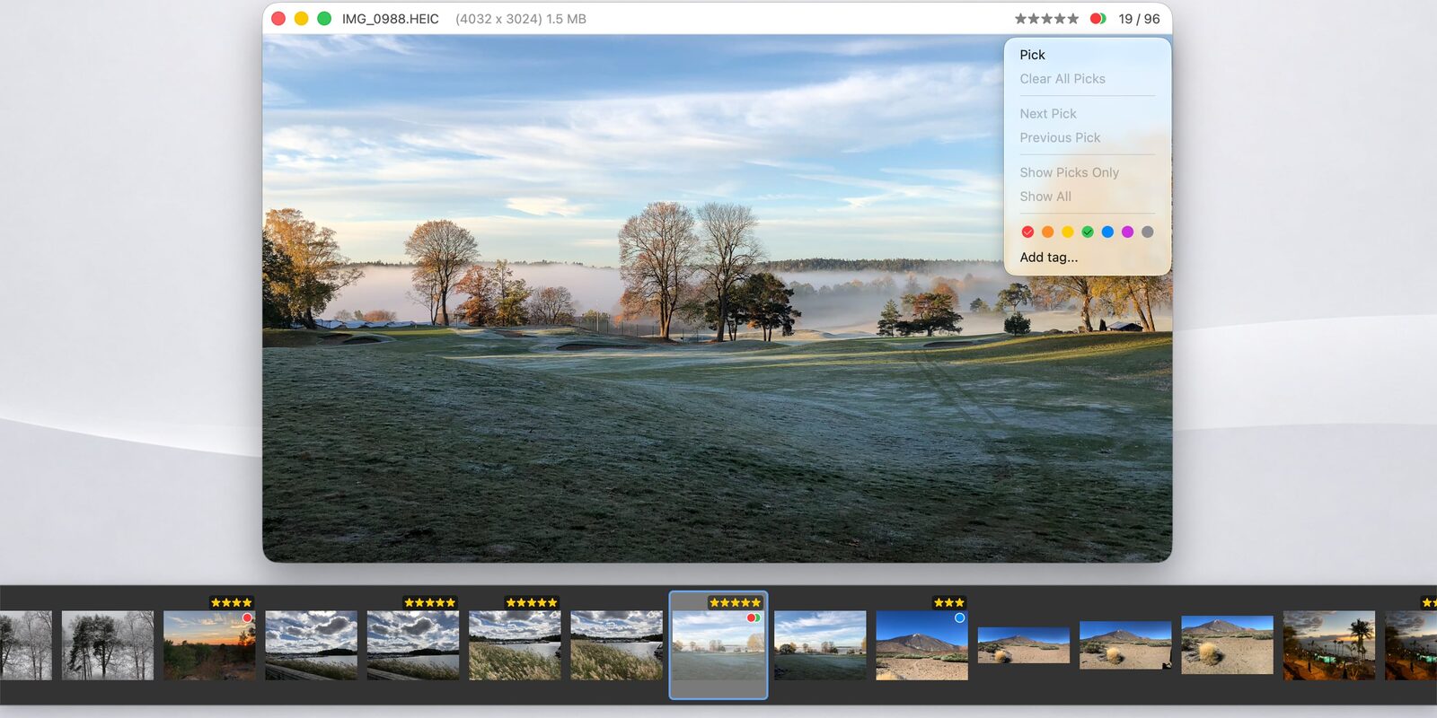The width and height of the screenshot is (1437, 718).
Task: Click the five-star badge above cloudy lake thumbnail
Action: (x=430, y=602)
